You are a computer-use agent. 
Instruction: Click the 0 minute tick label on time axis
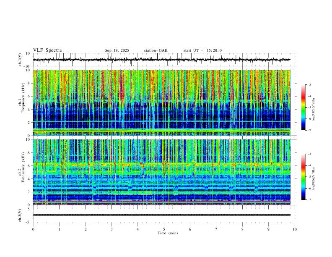click(33, 229)
